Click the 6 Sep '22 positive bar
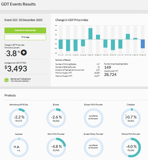The width and height of the screenshot is (148, 160). point(90,34)
